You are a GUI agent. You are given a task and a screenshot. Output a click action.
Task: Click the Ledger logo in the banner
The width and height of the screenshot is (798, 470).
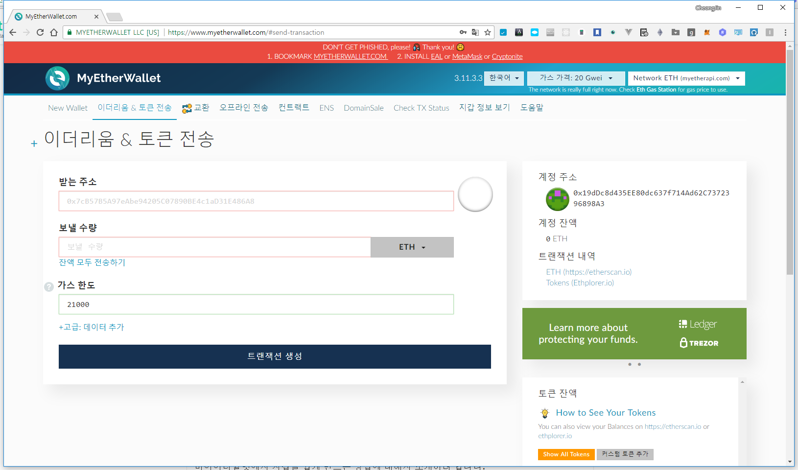click(x=698, y=324)
